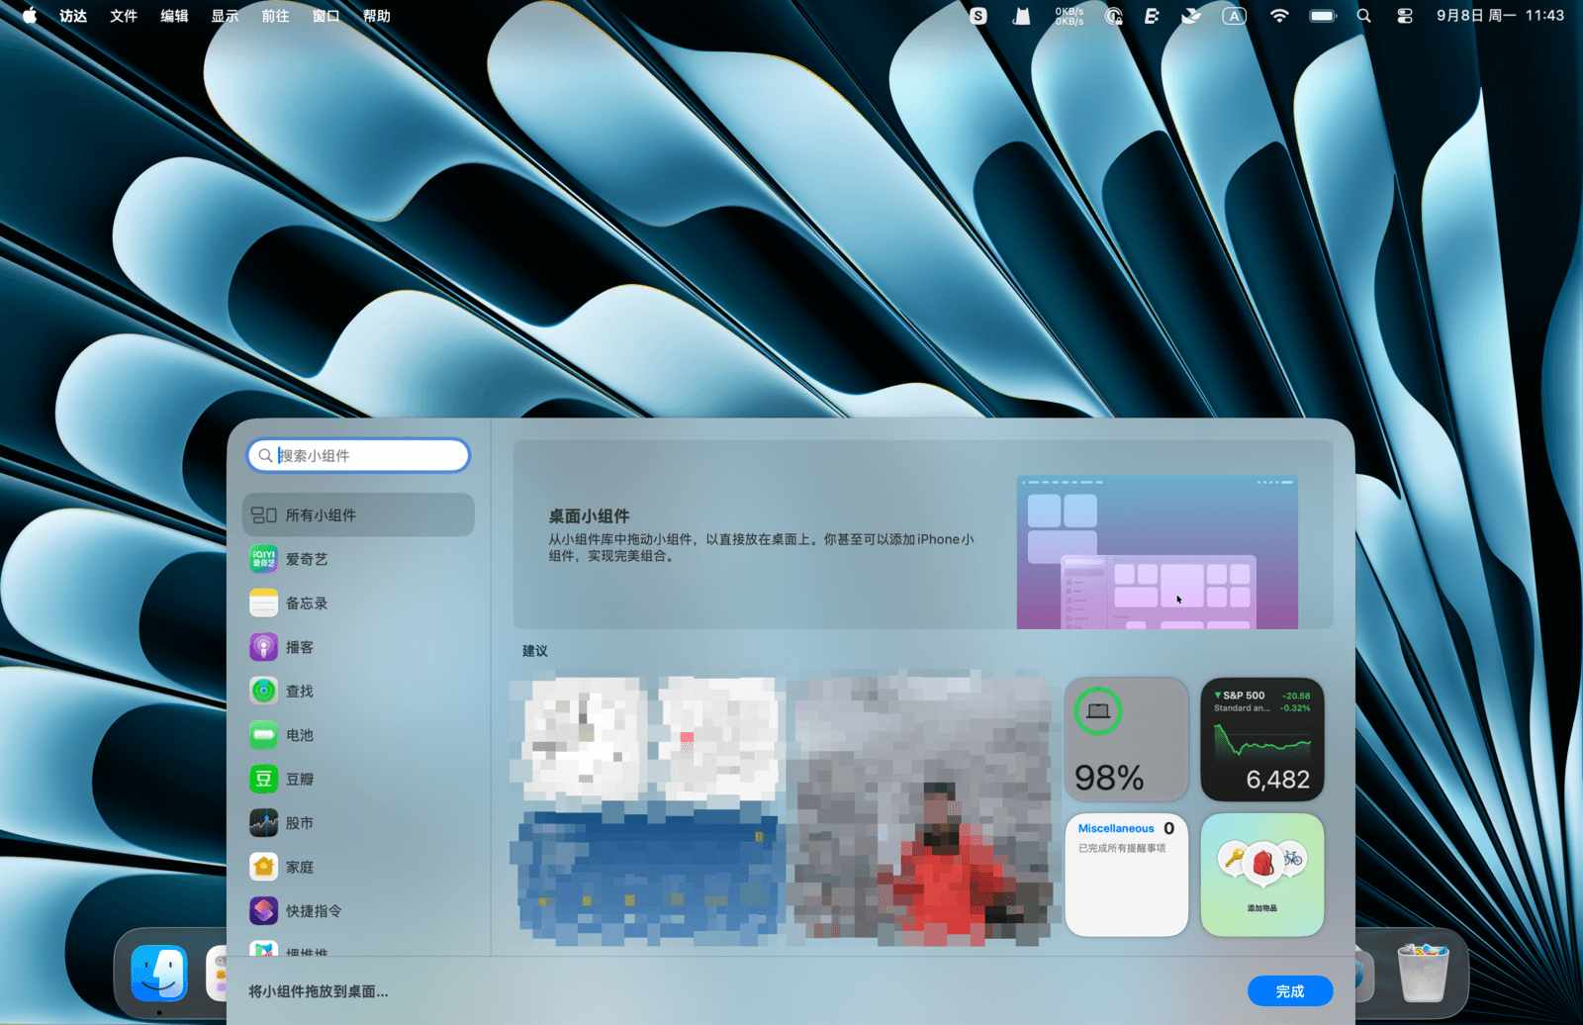Add the 98% battery widget

1126,739
